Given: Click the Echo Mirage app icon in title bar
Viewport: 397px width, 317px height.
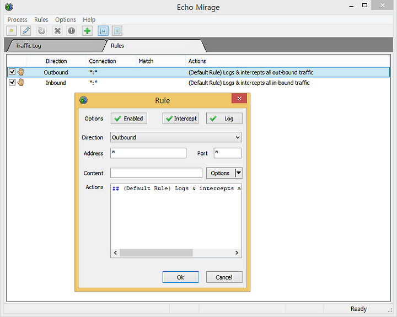Looking at the screenshot, I should [9, 7].
